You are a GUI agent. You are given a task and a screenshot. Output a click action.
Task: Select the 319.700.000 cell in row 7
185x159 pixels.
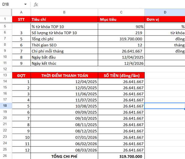coord(121,39)
